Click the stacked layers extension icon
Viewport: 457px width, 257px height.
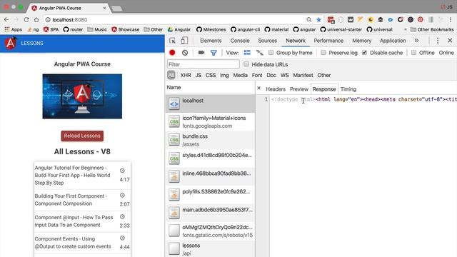coord(381,19)
